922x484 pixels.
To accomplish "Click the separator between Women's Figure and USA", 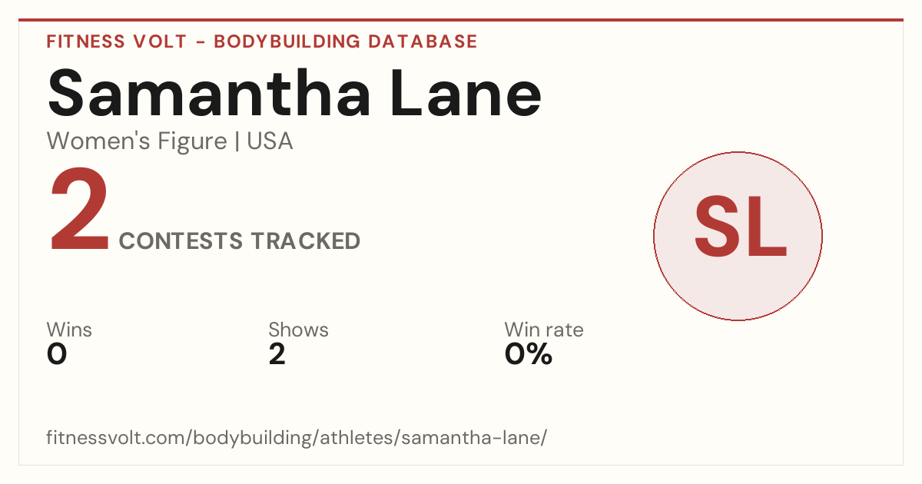I will click(x=237, y=142).
